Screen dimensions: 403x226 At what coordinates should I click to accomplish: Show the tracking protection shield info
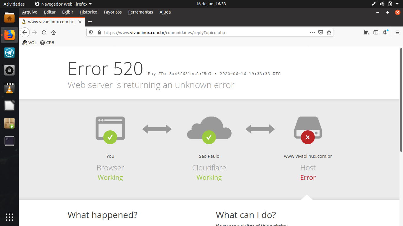91,32
